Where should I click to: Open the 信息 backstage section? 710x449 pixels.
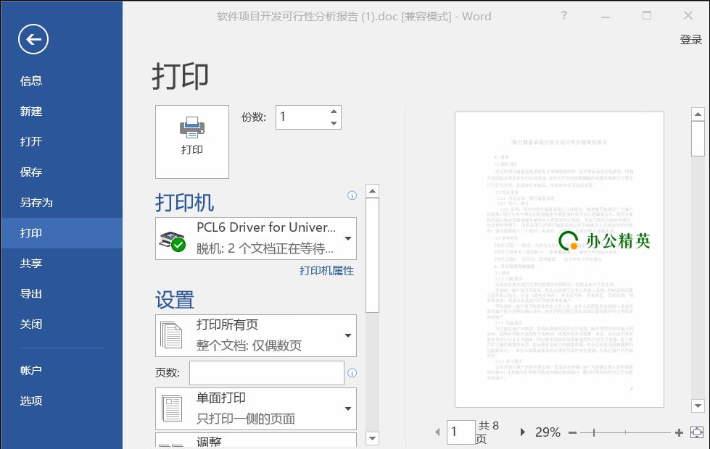pyautogui.click(x=31, y=80)
